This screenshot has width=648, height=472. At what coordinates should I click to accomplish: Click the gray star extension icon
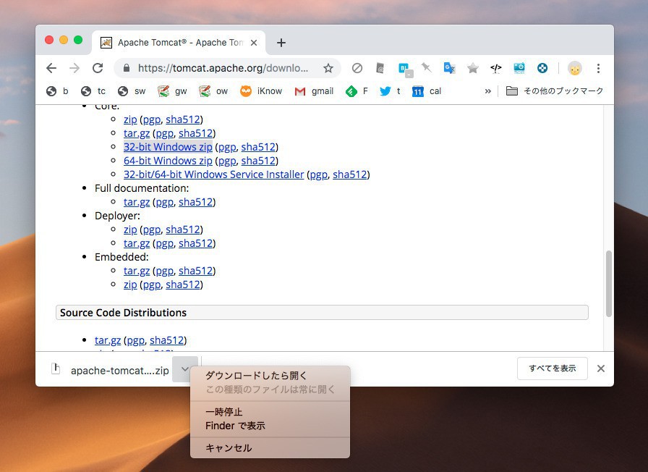click(x=473, y=68)
